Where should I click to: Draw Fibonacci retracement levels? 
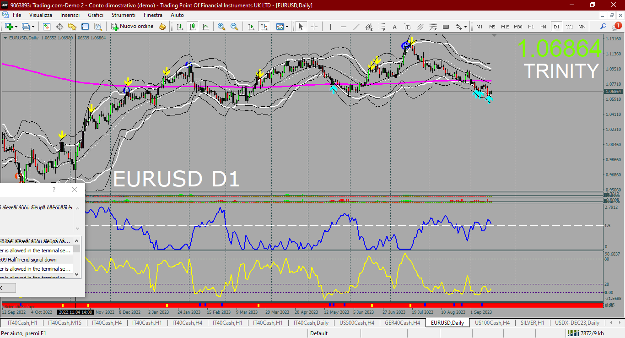coord(382,27)
